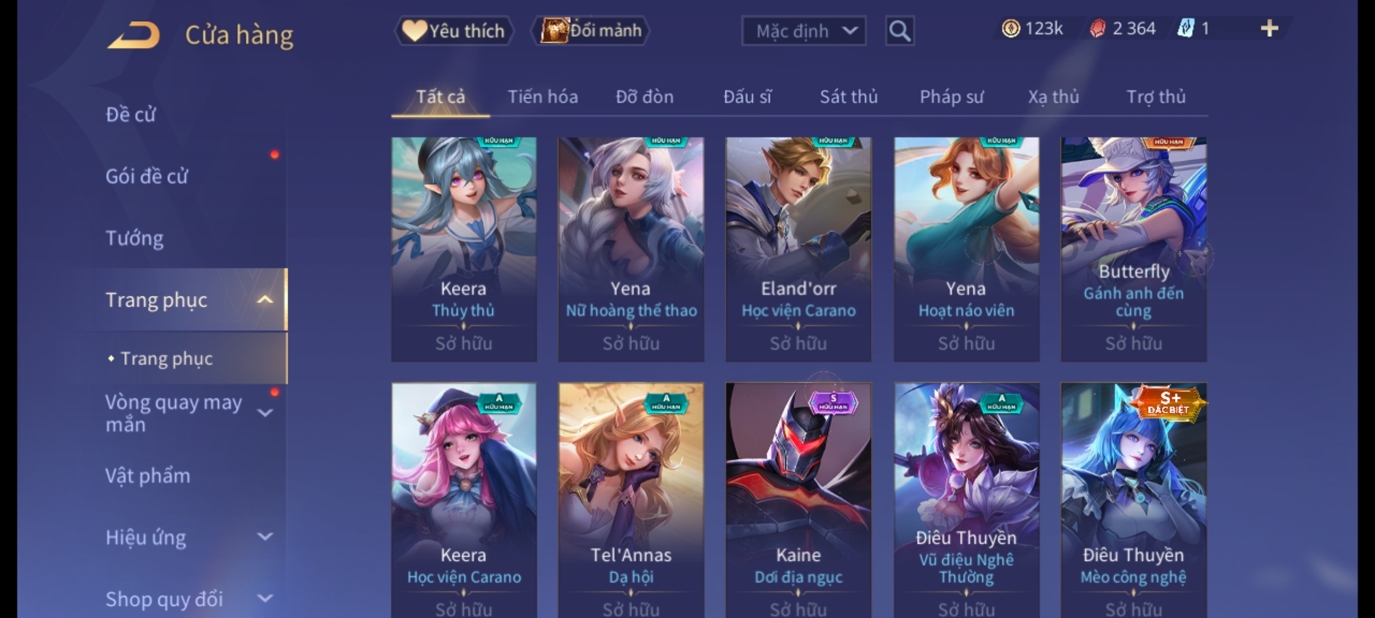Switch to the Pháp sư tab

(952, 97)
